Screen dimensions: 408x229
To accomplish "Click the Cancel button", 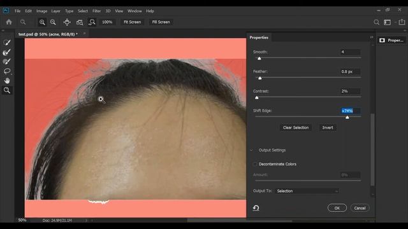I will (360, 208).
